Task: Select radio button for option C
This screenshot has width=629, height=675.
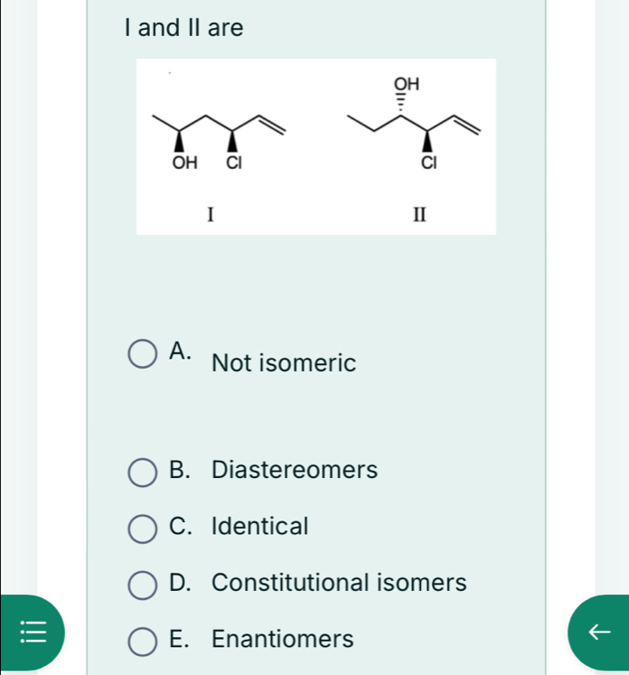Action: [x=142, y=527]
